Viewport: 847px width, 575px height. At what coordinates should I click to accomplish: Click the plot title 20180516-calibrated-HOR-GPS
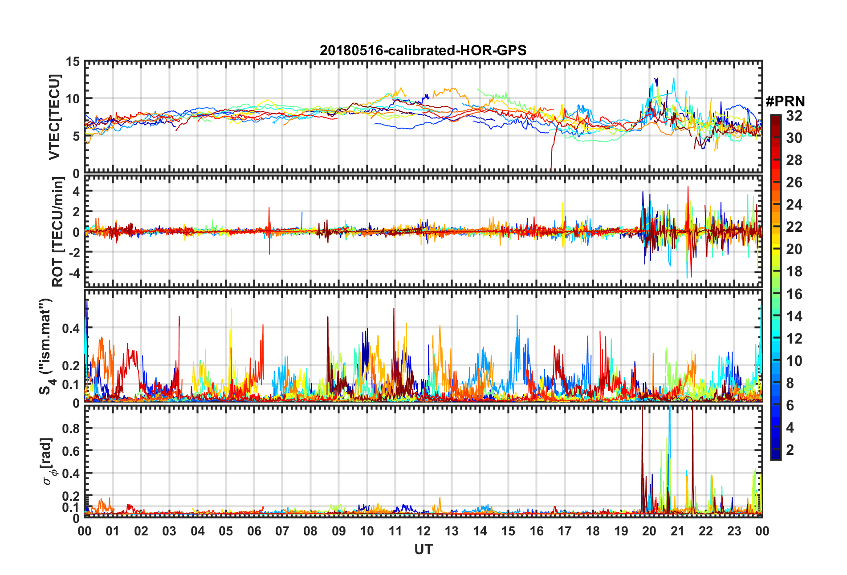pos(423,50)
